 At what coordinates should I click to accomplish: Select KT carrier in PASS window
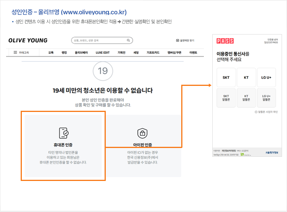tap(246, 77)
